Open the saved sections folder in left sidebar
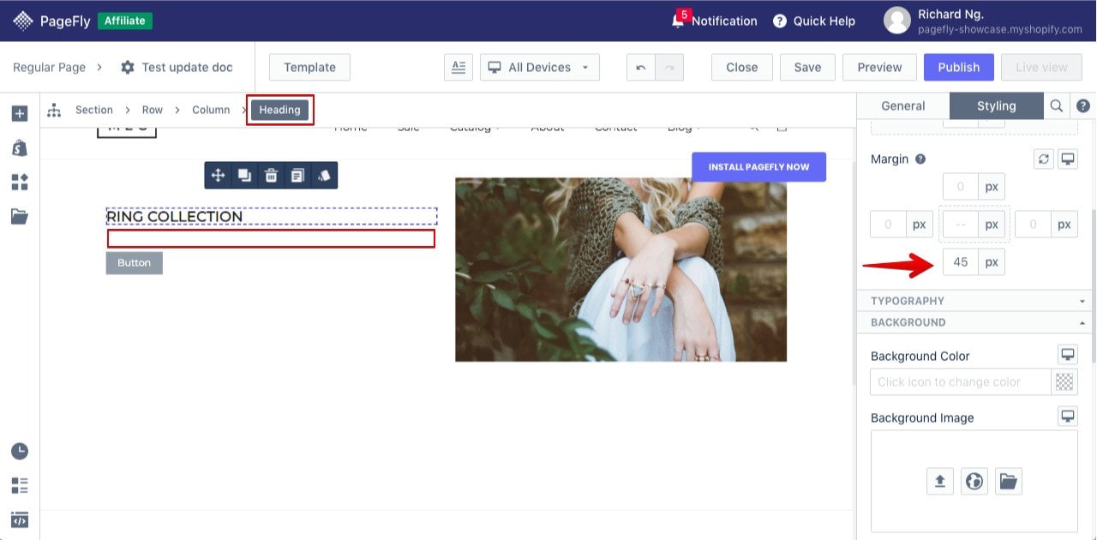The width and height of the screenshot is (1097, 540). 20,216
